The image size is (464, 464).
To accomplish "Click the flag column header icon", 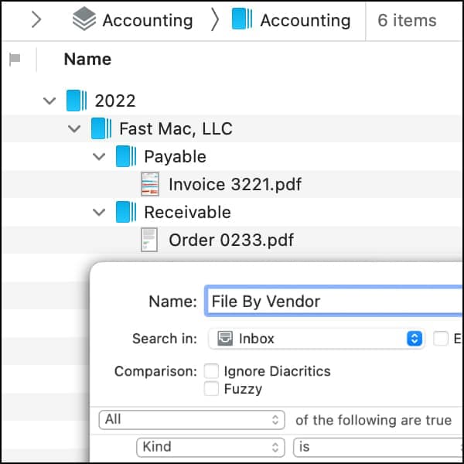I will (15, 59).
